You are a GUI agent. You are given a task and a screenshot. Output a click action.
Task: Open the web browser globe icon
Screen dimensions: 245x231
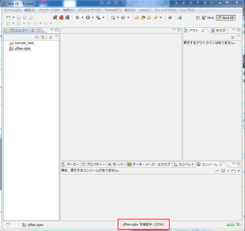coord(170,17)
